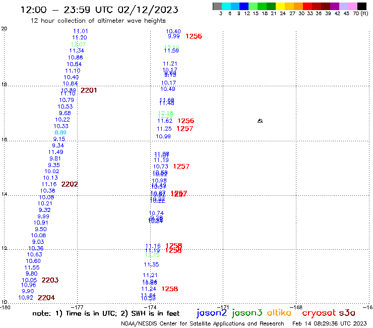Click the jason2 satellite legend label

[x=212, y=313]
